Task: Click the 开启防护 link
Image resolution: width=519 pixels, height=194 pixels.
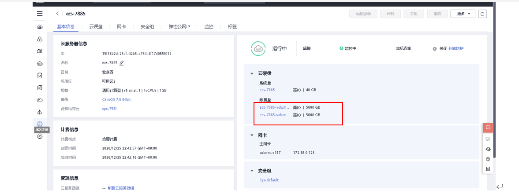Action: 456,48
